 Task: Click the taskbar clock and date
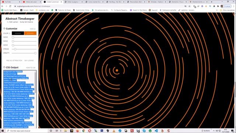(225, 131)
